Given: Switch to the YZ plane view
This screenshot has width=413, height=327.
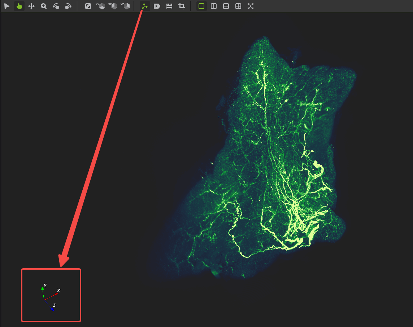Looking at the screenshot, I should click(125, 6).
